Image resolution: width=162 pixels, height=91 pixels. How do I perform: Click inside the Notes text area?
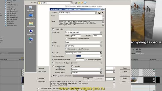pos(80,17)
